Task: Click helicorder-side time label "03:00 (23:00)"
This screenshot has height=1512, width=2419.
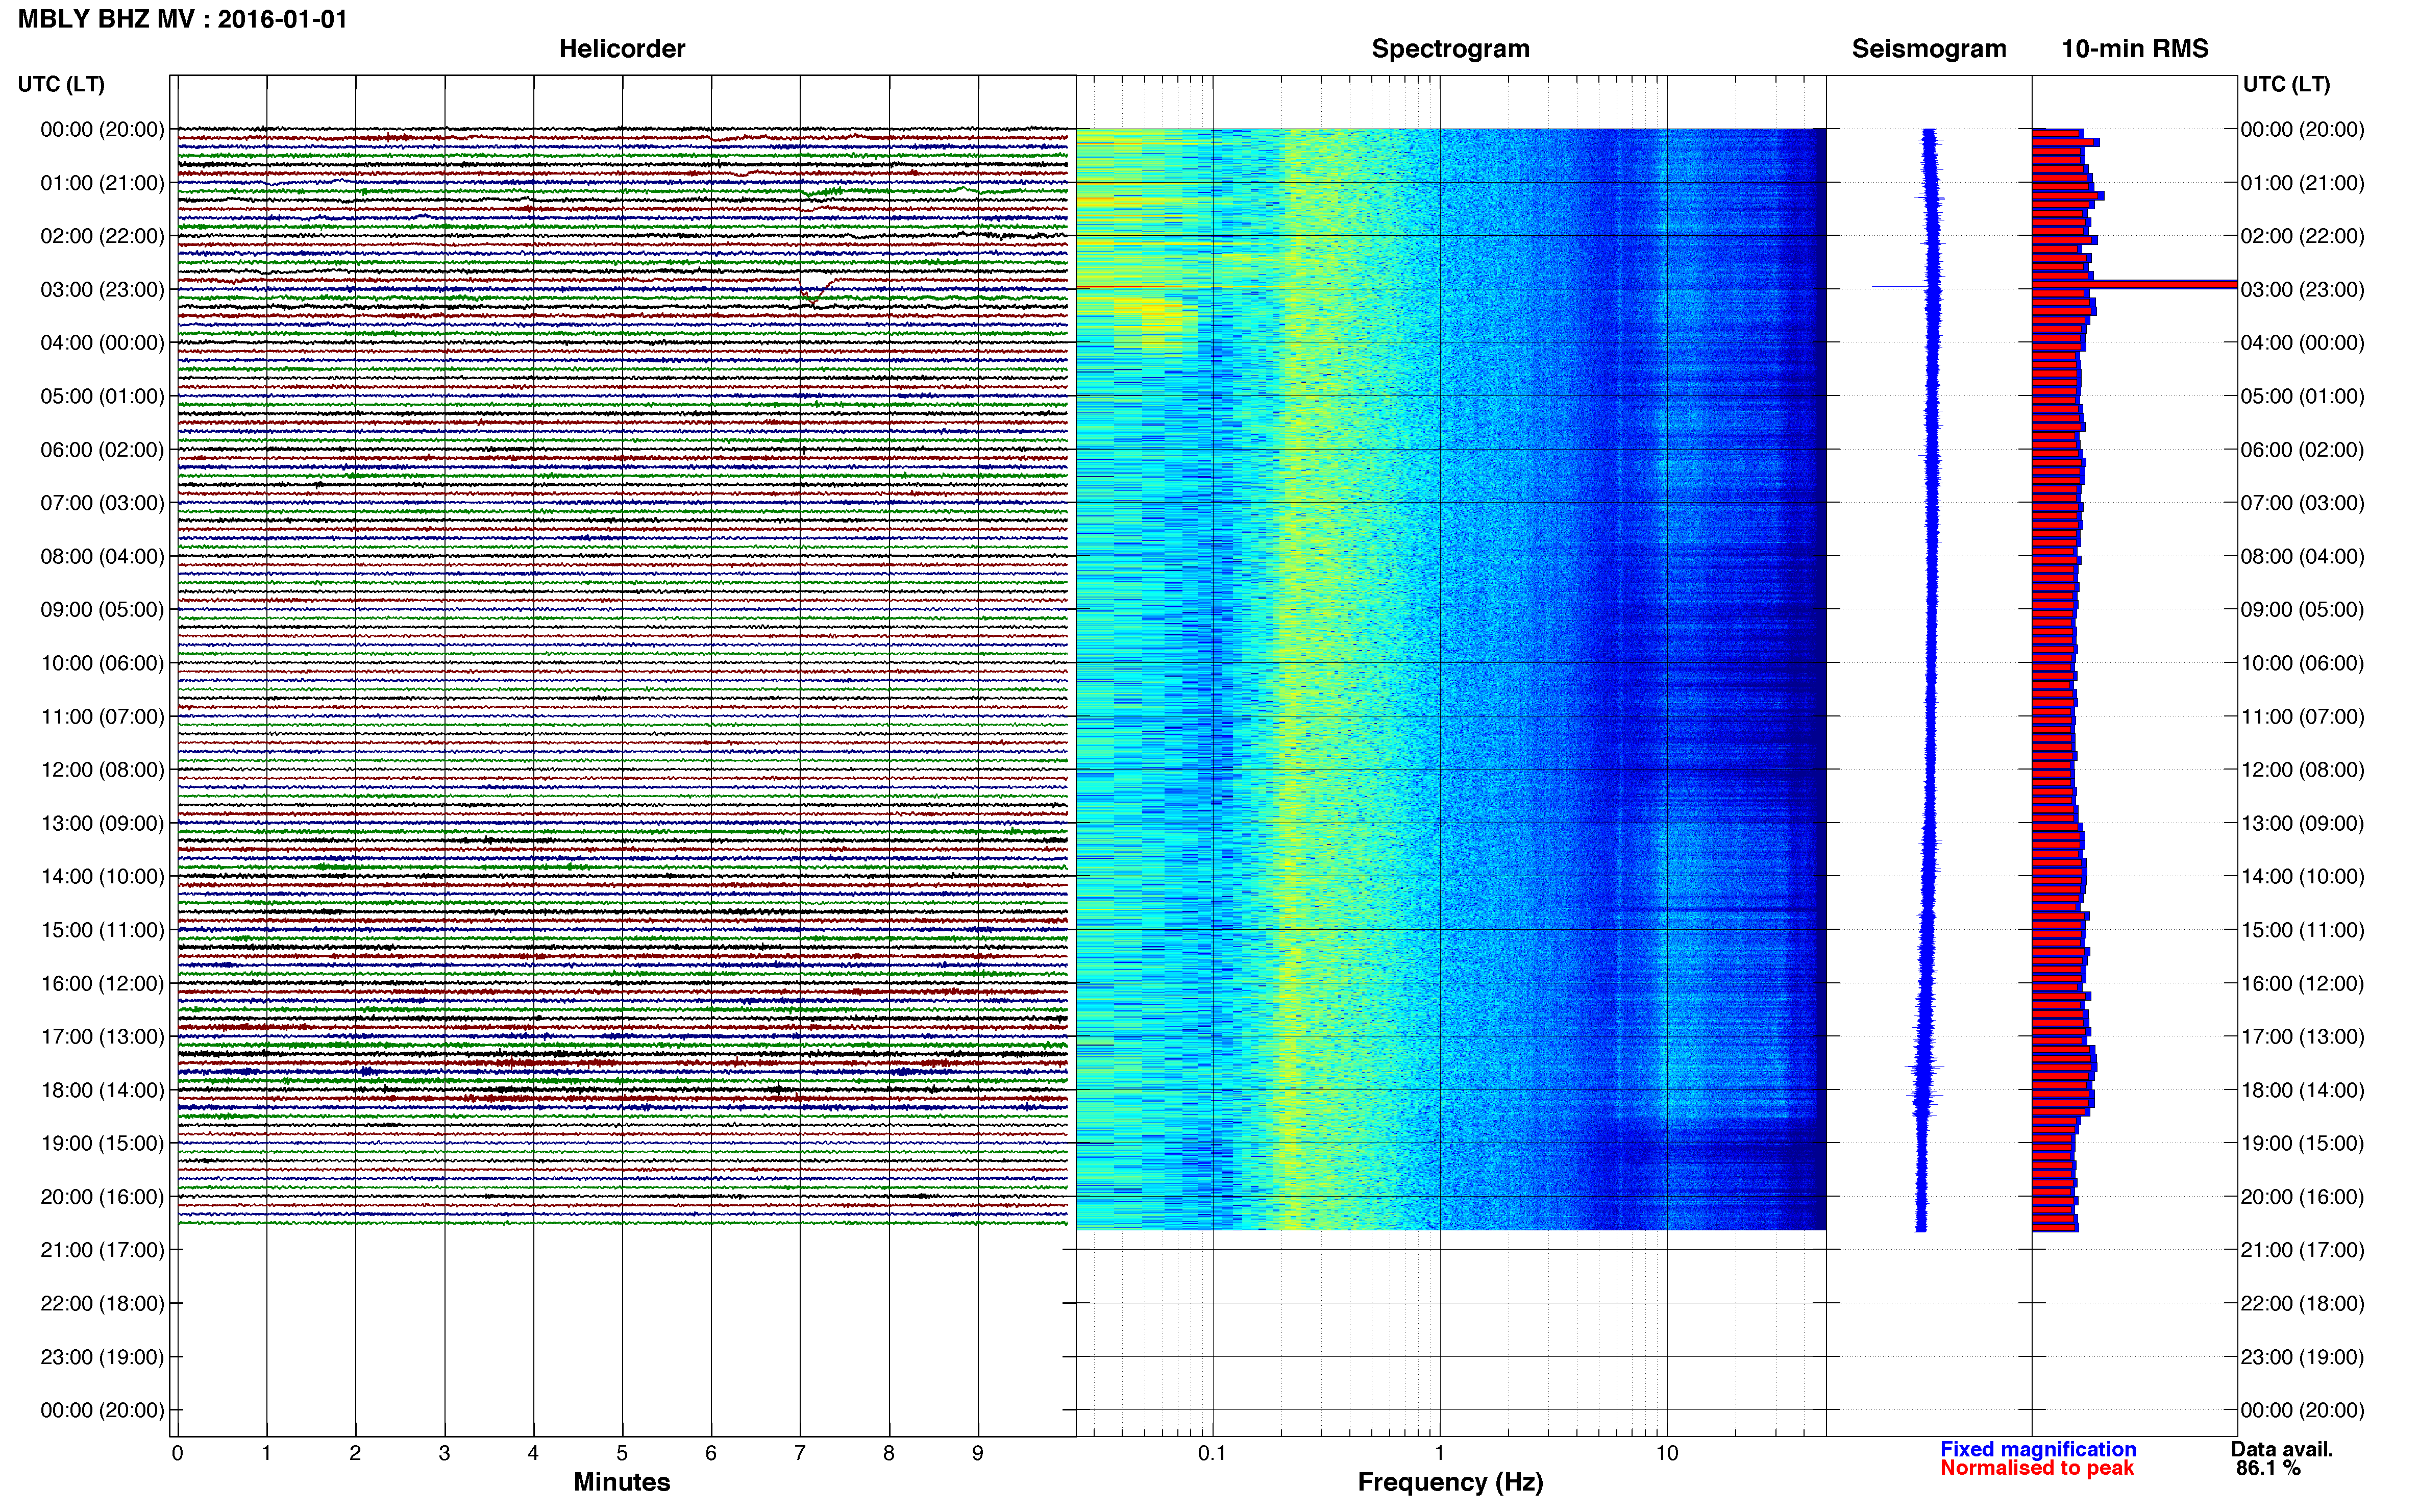Action: (x=102, y=290)
